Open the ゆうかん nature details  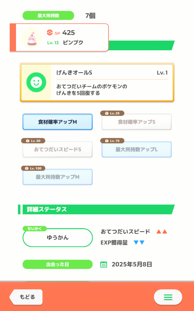(58, 238)
